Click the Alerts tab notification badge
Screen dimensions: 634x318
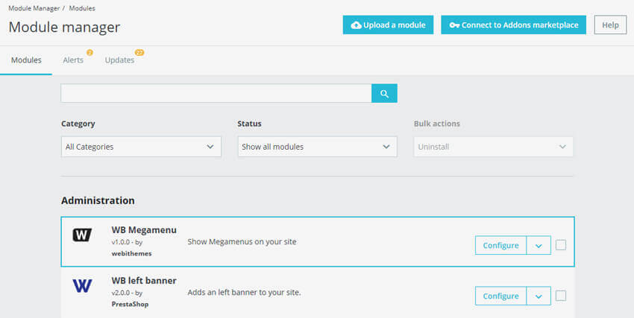tap(90, 53)
